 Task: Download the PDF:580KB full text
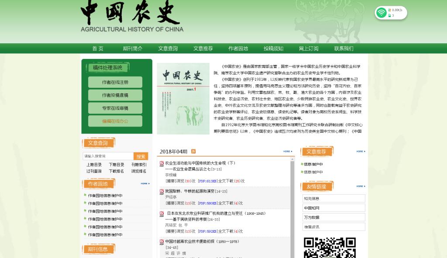[x=207, y=203]
